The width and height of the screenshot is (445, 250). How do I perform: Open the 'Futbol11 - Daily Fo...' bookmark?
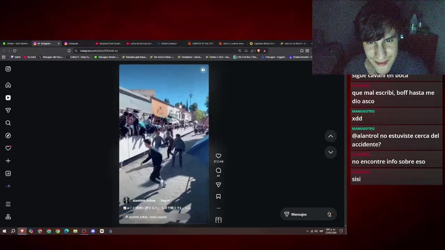click(78, 57)
